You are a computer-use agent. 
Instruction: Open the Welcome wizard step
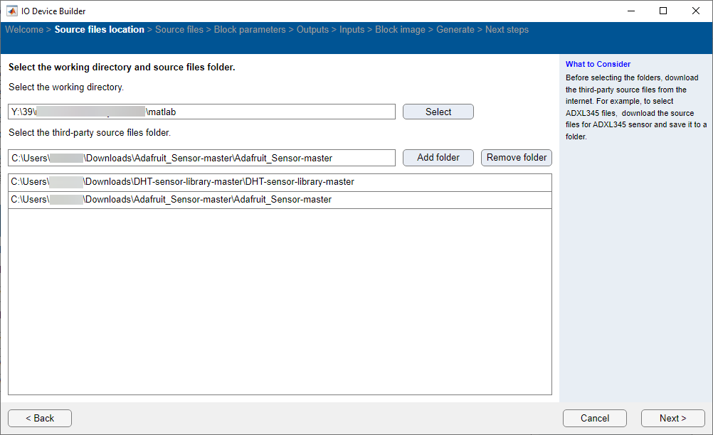[x=24, y=29]
